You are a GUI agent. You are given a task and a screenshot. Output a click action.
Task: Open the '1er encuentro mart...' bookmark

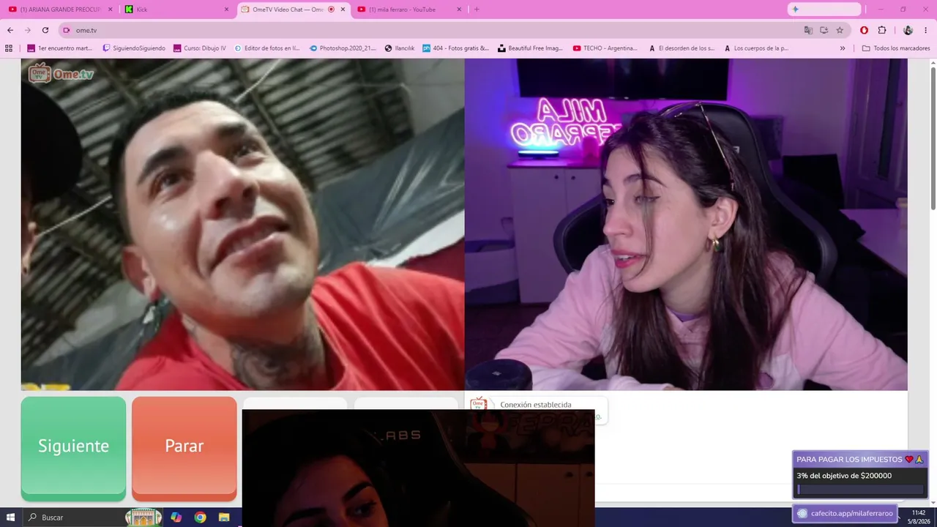pyautogui.click(x=60, y=48)
